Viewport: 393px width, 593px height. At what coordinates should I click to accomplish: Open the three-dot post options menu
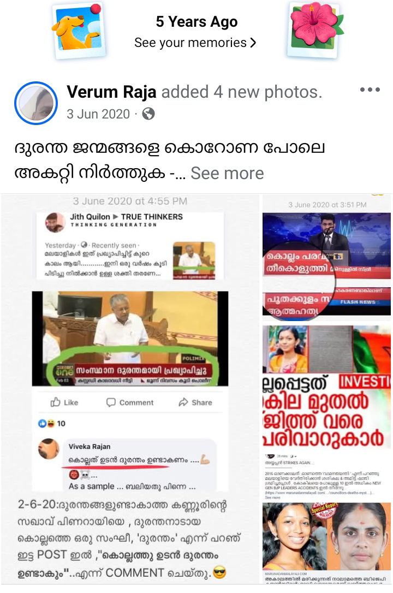(370, 90)
